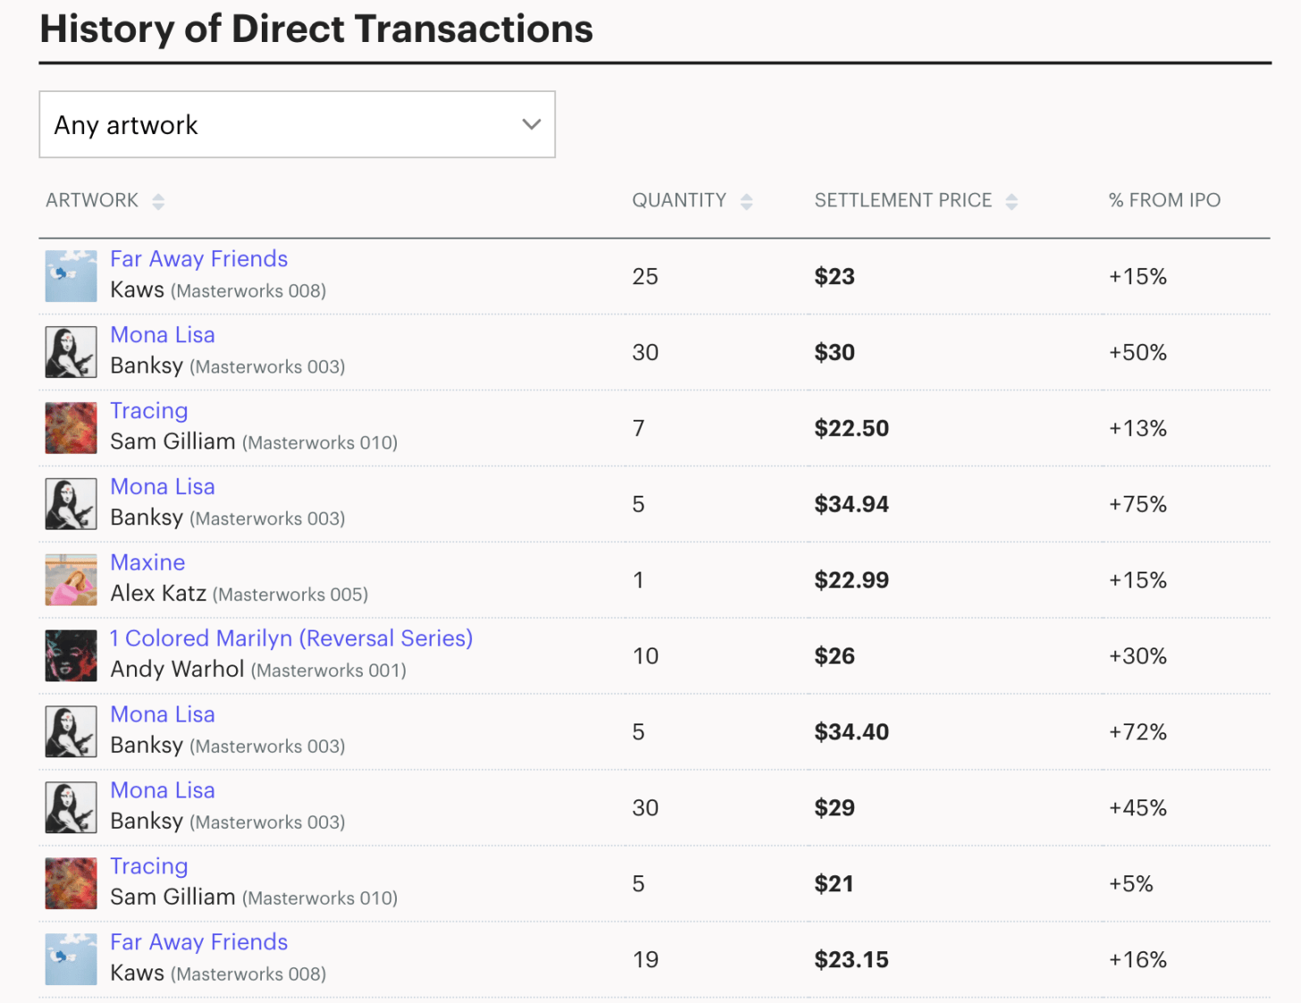Image resolution: width=1301 pixels, height=1003 pixels.
Task: Click the Tracing artwork thumbnail by Sam Gilliam
Action: pyautogui.click(x=71, y=428)
